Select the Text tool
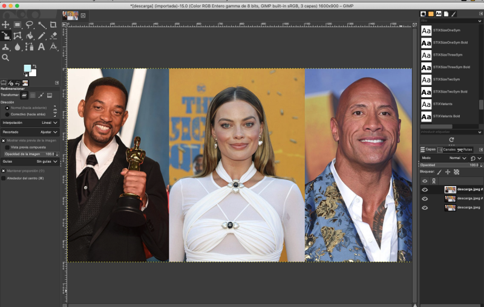Image resolution: width=484 pixels, height=307 pixels. (41, 47)
